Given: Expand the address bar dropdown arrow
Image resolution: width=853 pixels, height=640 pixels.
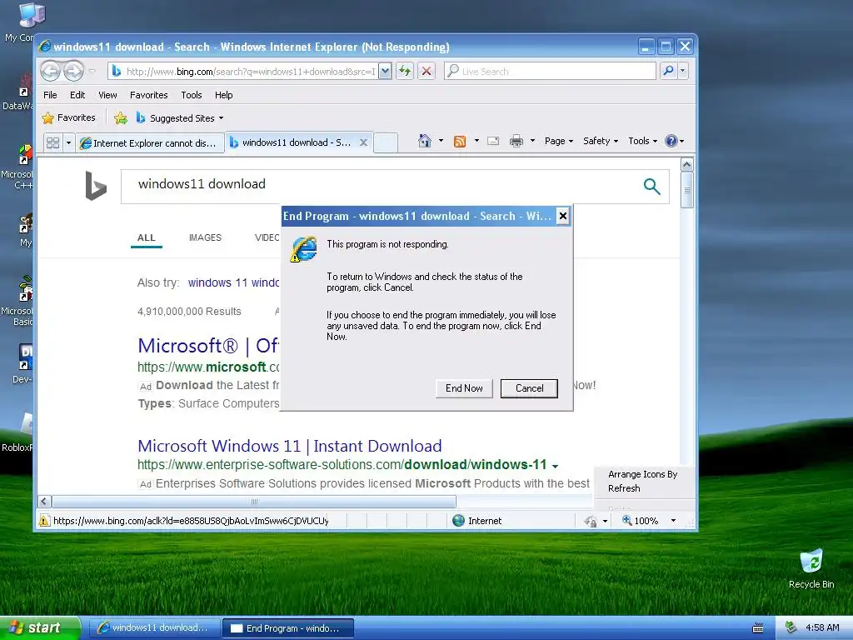Looking at the screenshot, I should (385, 71).
